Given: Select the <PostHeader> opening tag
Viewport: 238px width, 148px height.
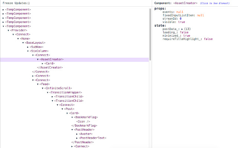Looking at the screenshot, I should tap(84, 129).
